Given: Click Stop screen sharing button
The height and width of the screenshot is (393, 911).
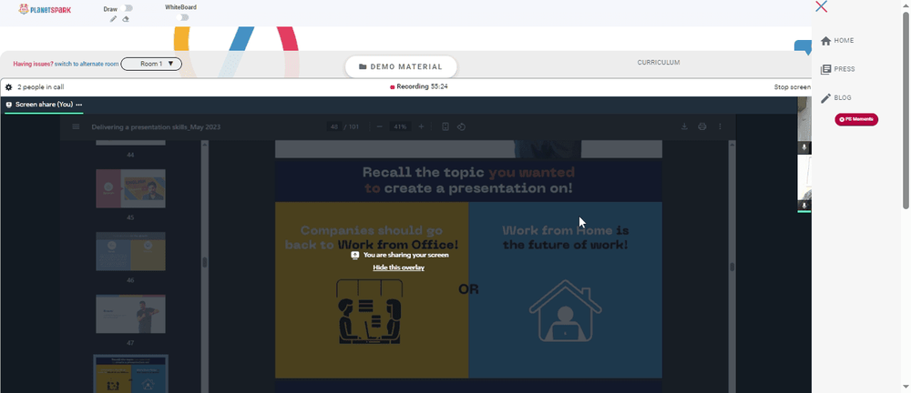Looking at the screenshot, I should [x=793, y=87].
